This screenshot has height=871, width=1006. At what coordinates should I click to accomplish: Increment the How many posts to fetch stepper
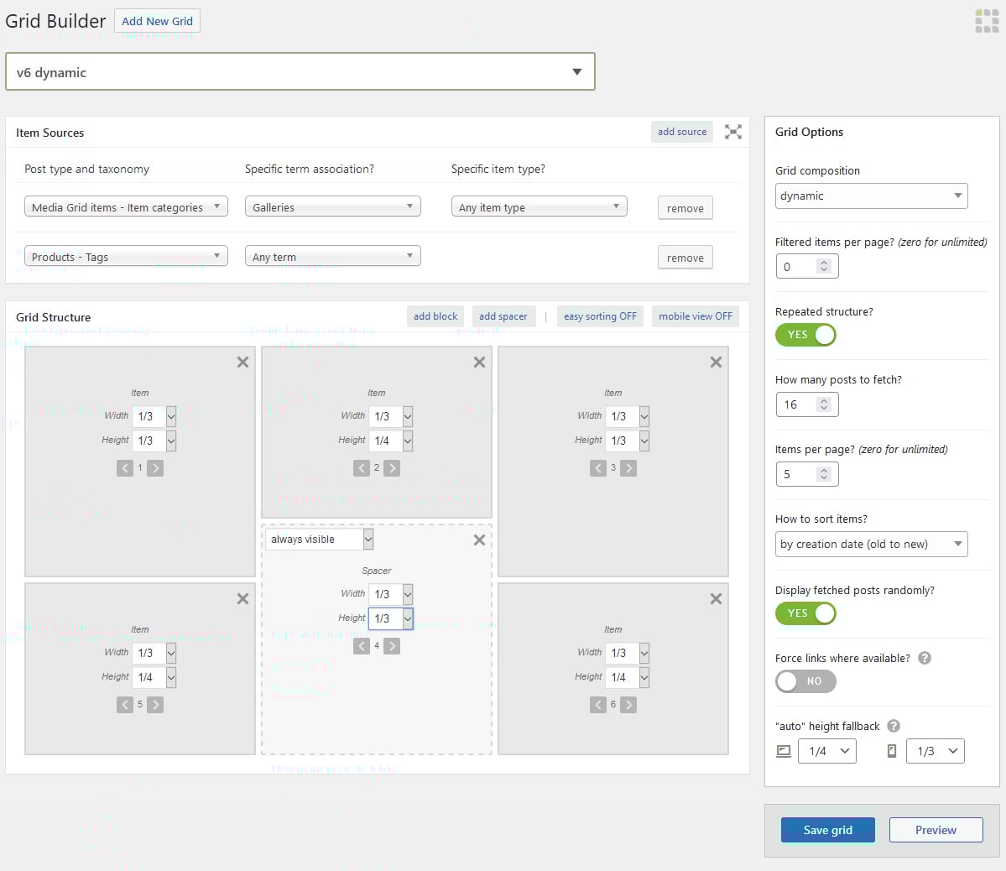coord(824,400)
